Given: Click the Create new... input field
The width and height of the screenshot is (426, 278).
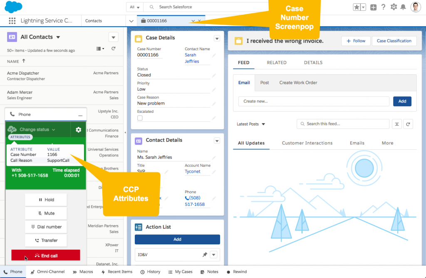Looking at the screenshot, I should pyautogui.click(x=314, y=101).
